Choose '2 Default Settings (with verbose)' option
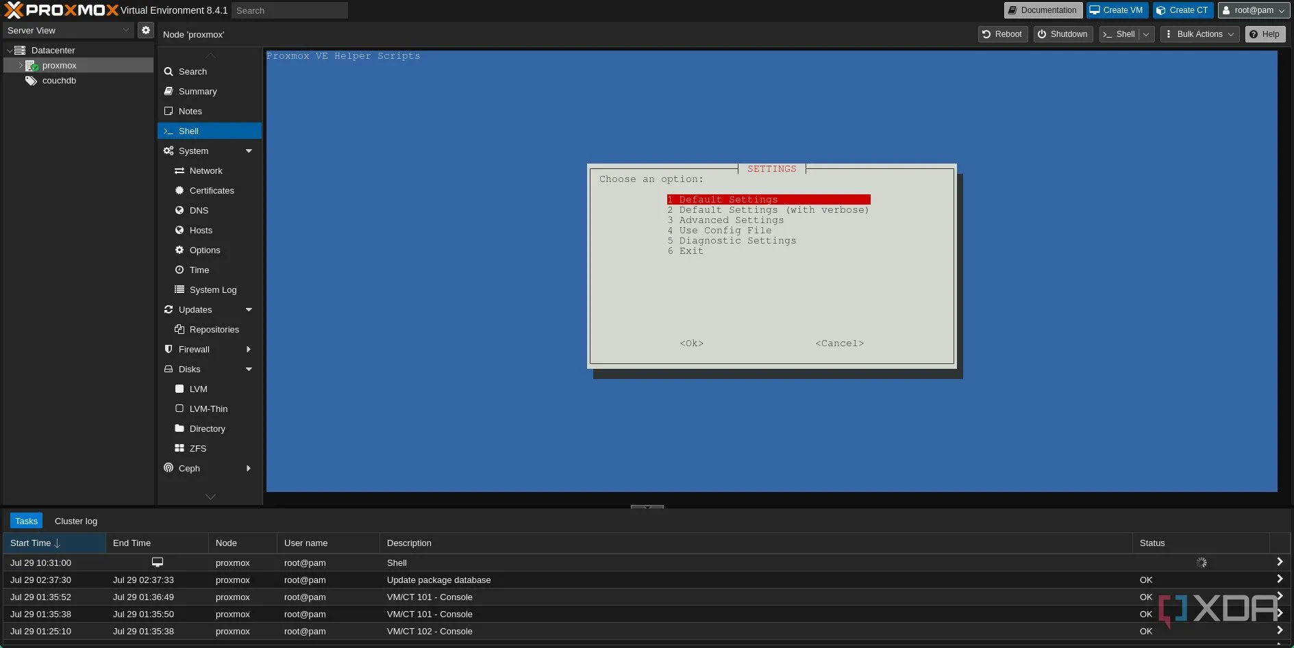Screen dimensions: 1294x648 click(x=769, y=210)
